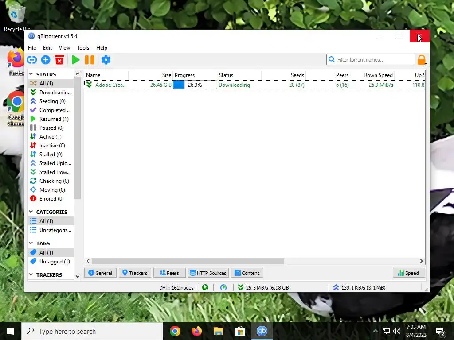Open the View menu
The height and width of the screenshot is (340, 454).
coord(64,48)
